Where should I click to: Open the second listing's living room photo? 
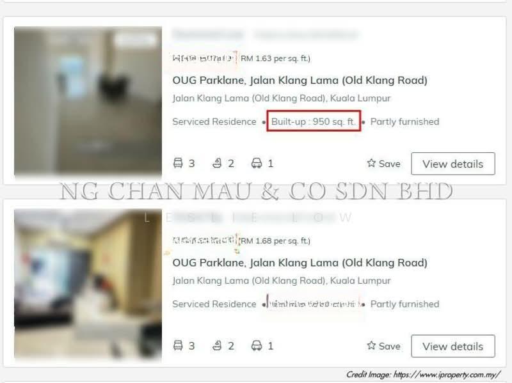88,284
